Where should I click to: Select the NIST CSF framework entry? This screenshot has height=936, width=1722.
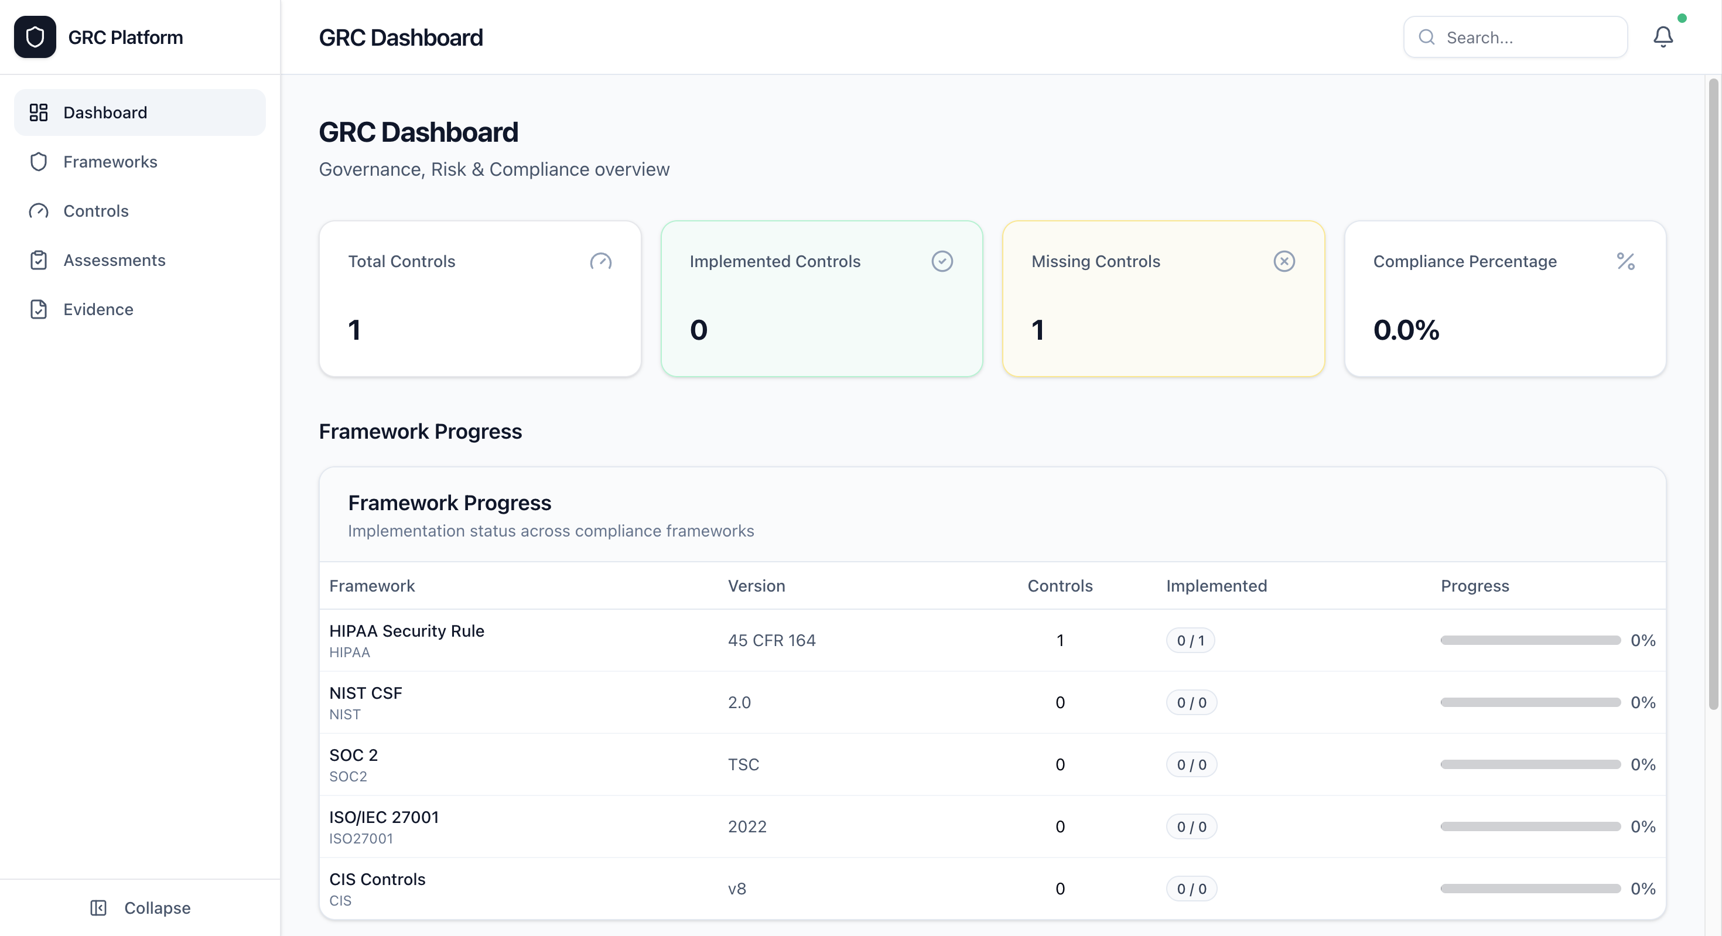365,702
